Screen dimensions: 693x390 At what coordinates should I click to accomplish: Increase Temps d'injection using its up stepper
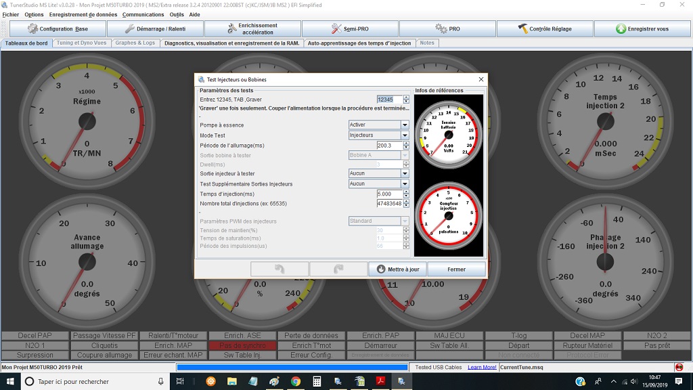406,192
